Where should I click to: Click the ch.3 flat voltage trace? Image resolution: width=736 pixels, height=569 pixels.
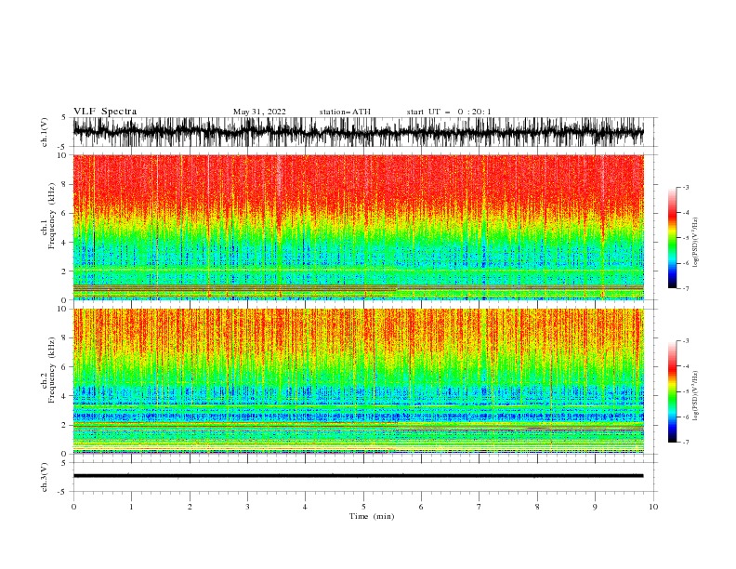click(x=358, y=476)
